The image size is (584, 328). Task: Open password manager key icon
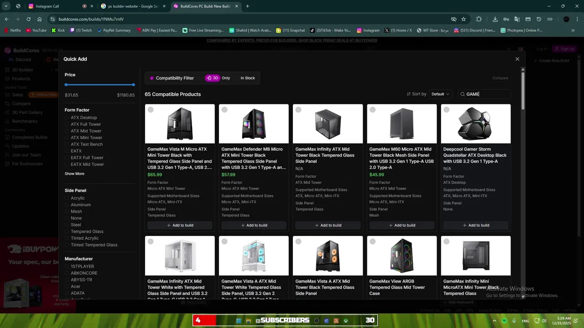pos(506,19)
